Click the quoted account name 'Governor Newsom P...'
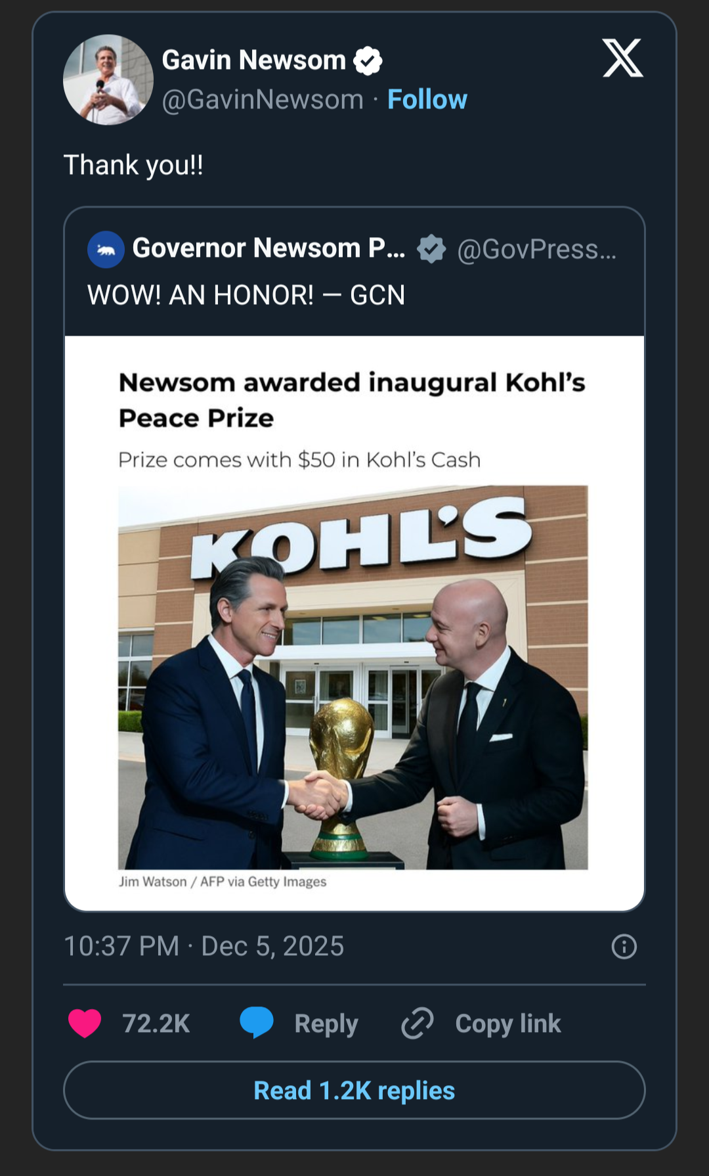The image size is (709, 1176). point(269,248)
